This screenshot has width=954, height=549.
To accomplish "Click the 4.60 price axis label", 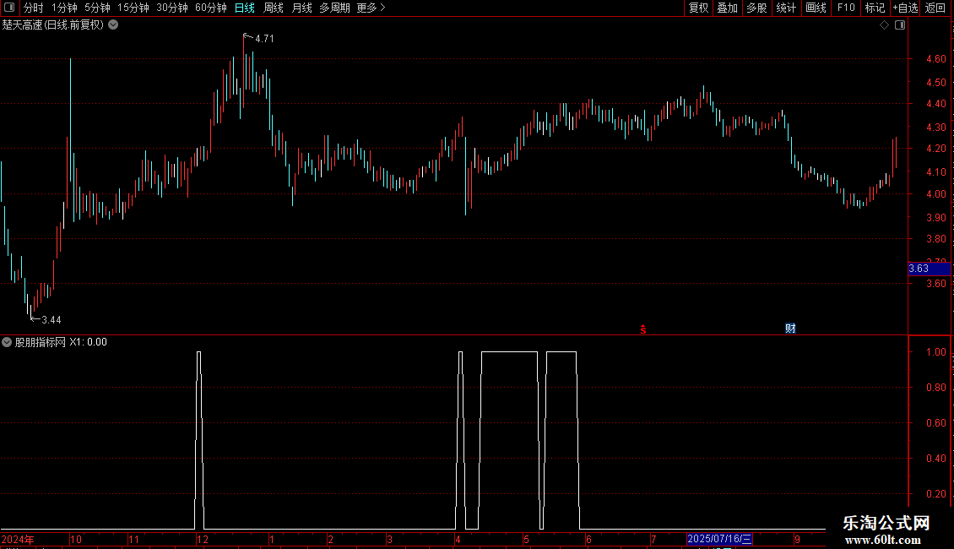I will (935, 59).
